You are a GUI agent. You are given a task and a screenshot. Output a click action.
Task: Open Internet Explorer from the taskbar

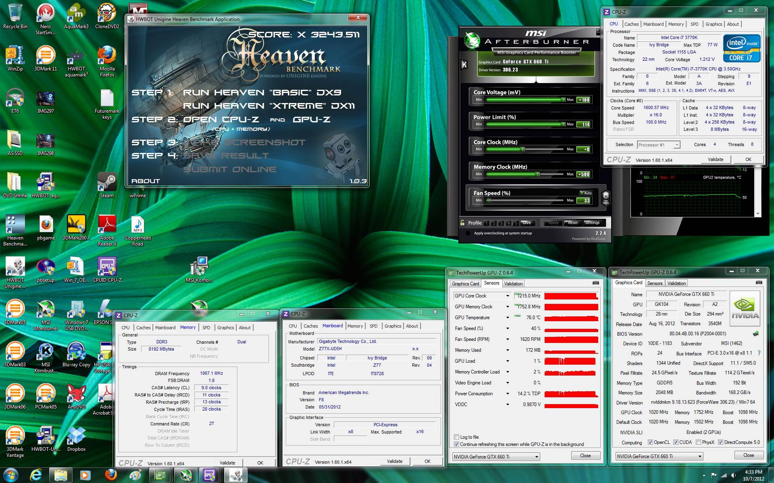point(35,475)
